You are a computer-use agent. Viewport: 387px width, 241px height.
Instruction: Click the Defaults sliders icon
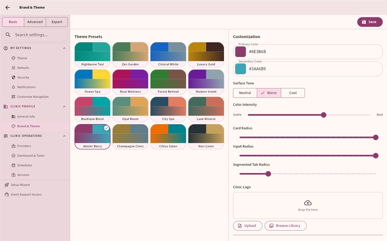(x=14, y=68)
